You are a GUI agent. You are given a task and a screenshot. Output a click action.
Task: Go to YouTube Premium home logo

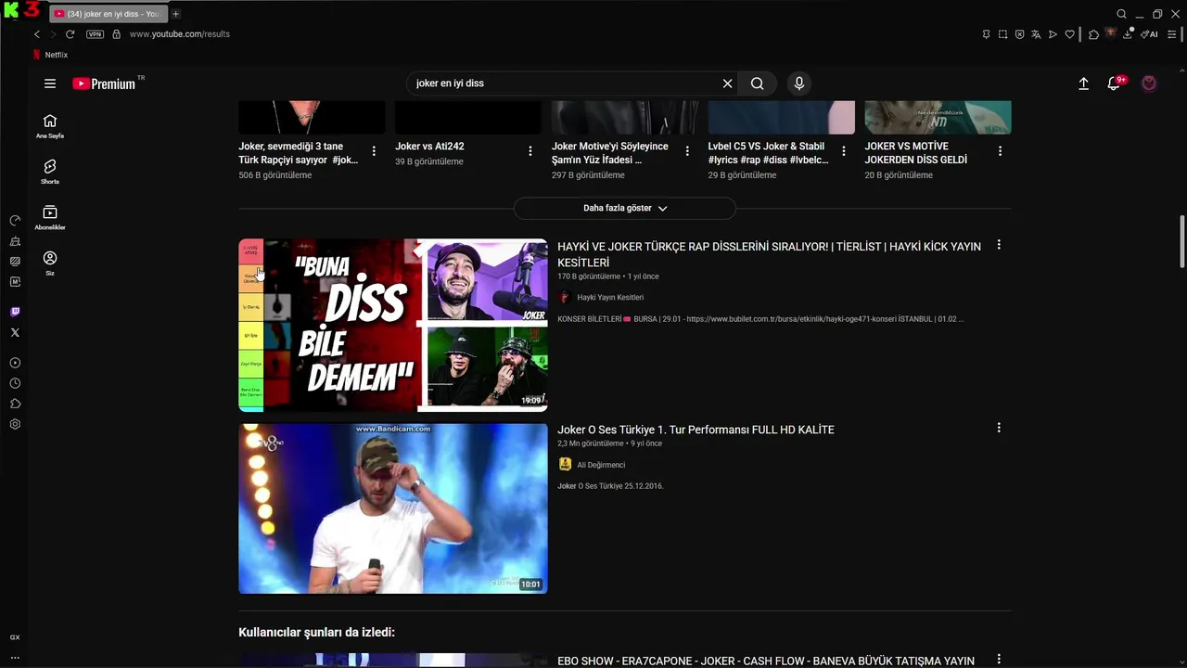(x=104, y=83)
